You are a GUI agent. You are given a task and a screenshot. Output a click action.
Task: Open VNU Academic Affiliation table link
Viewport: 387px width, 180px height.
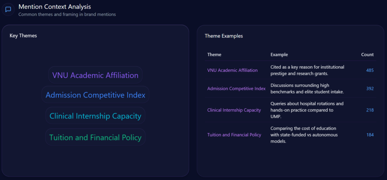click(232, 70)
